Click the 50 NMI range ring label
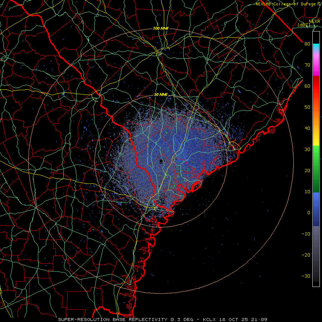The image size is (322, 322). 161,95
